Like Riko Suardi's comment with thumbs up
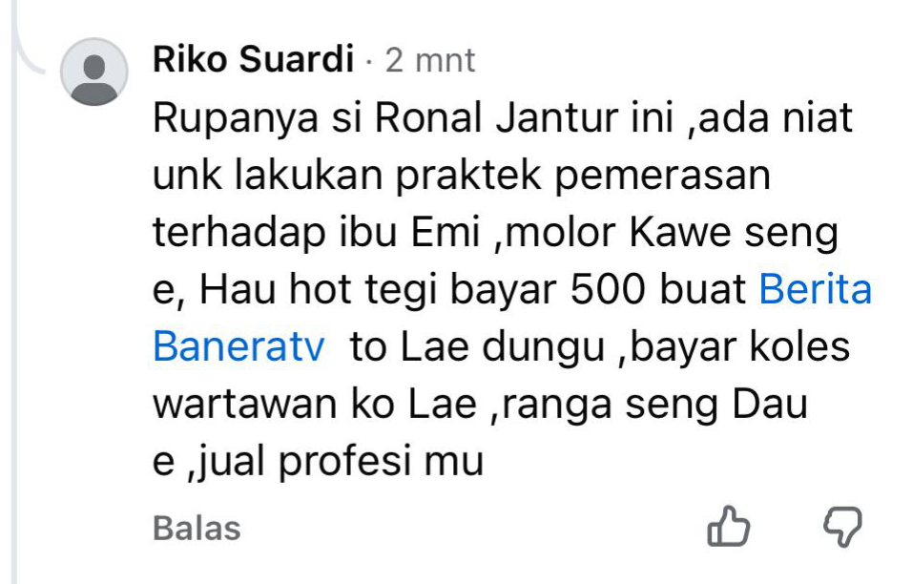 coord(728,526)
